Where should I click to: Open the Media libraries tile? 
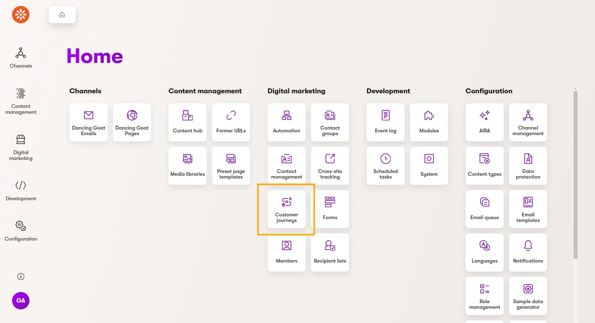click(x=188, y=166)
